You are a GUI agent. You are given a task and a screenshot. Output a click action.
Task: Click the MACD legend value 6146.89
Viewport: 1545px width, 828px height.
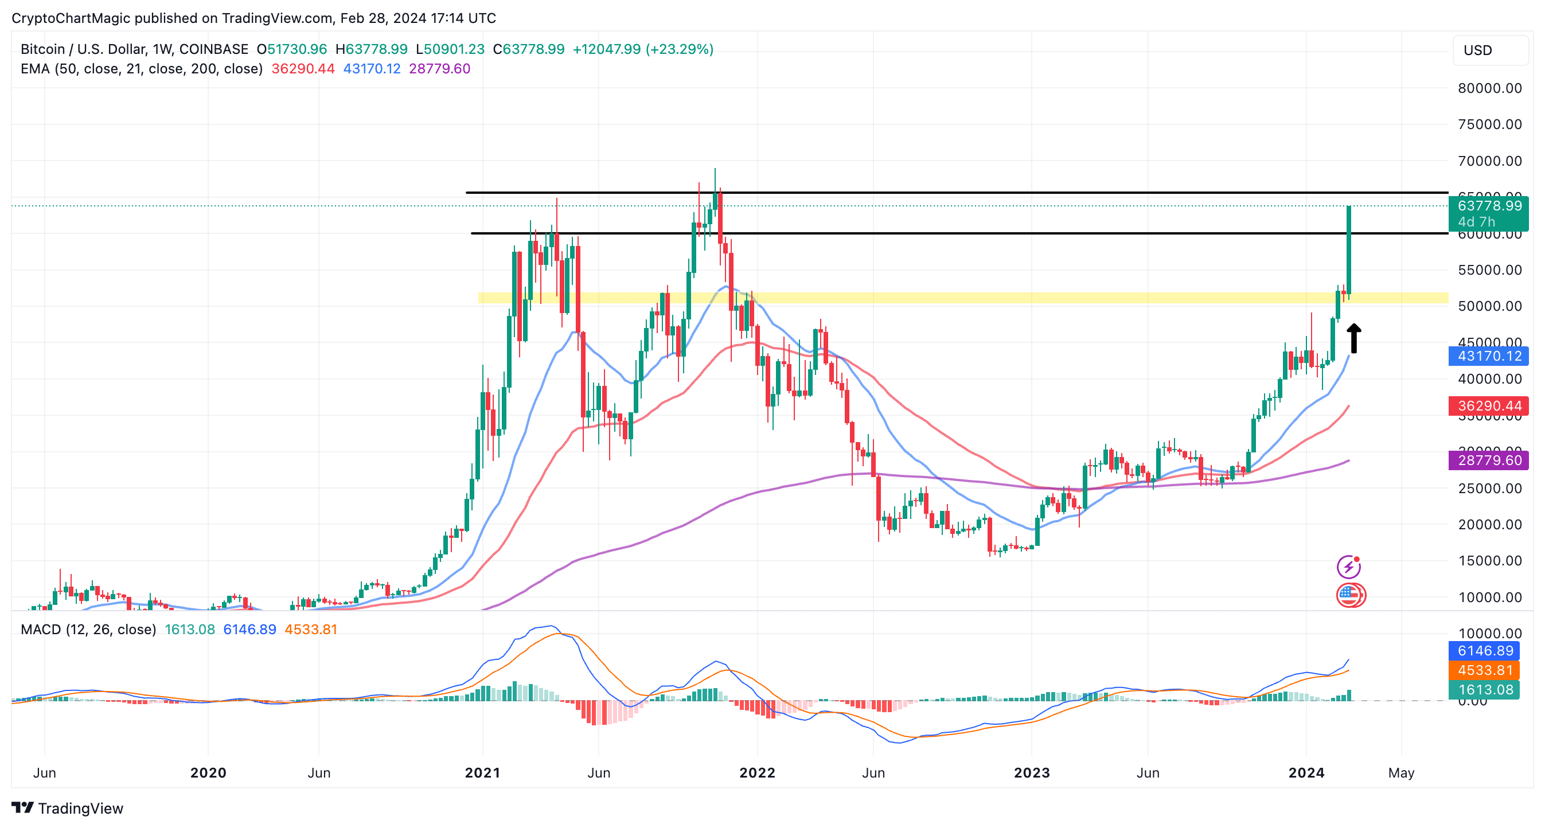pyautogui.click(x=249, y=630)
